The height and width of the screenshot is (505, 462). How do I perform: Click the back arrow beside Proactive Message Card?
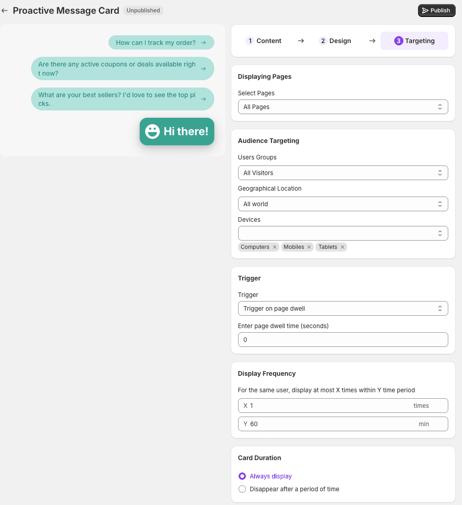click(x=5, y=11)
